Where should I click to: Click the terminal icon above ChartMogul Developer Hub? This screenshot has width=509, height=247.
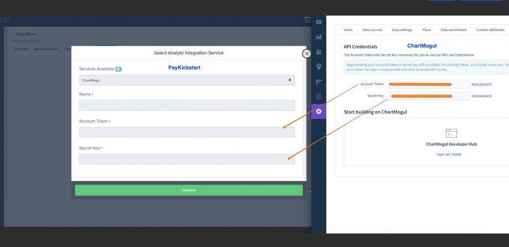point(451,133)
